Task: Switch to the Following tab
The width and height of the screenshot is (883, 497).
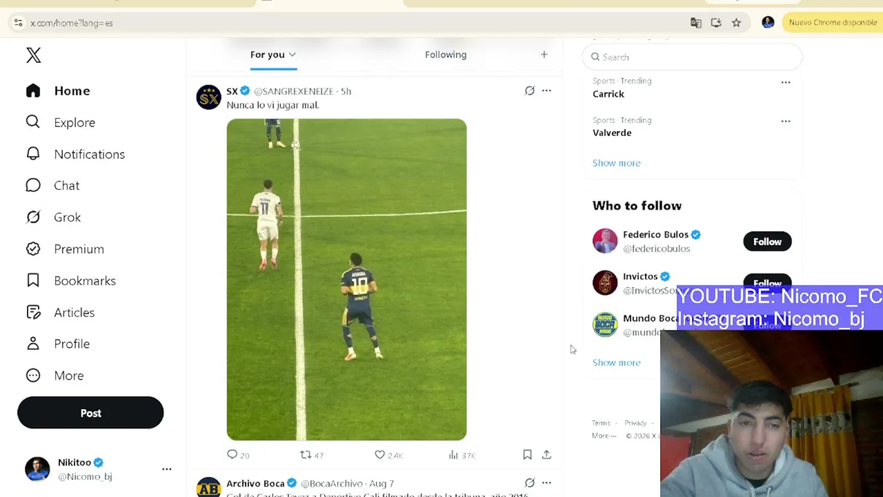Action: 446,55
